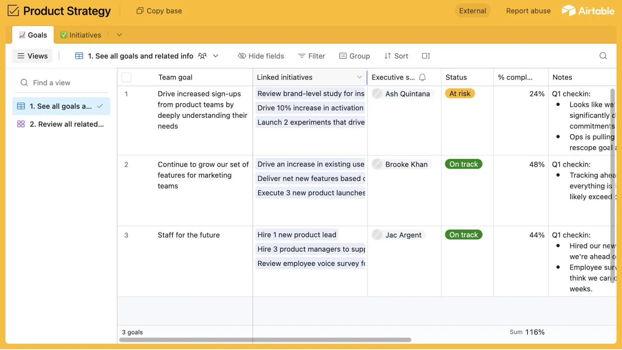Click the Status column header
The width and height of the screenshot is (622, 350).
468,77
